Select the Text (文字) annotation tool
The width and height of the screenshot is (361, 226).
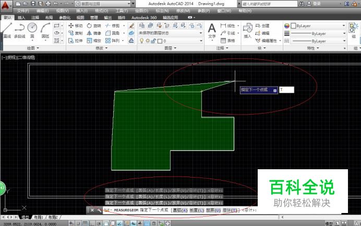point(212,31)
